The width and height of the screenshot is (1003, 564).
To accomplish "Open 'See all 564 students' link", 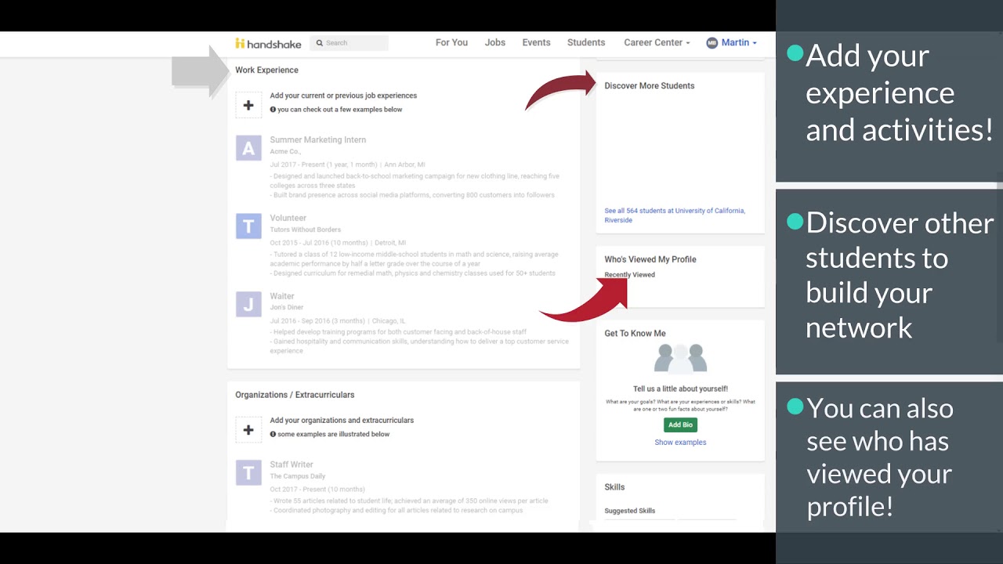I will pos(675,215).
